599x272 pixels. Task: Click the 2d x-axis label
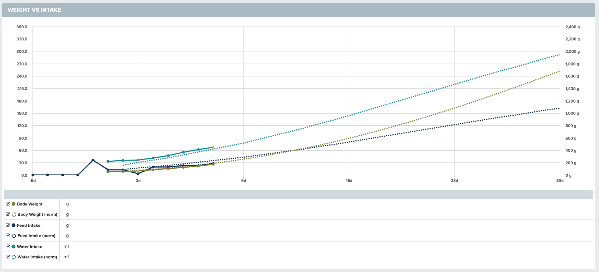pyautogui.click(x=138, y=180)
